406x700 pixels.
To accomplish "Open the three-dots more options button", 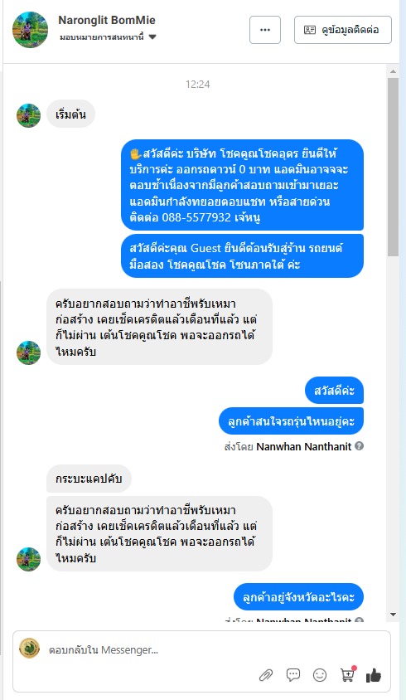I will (x=265, y=30).
